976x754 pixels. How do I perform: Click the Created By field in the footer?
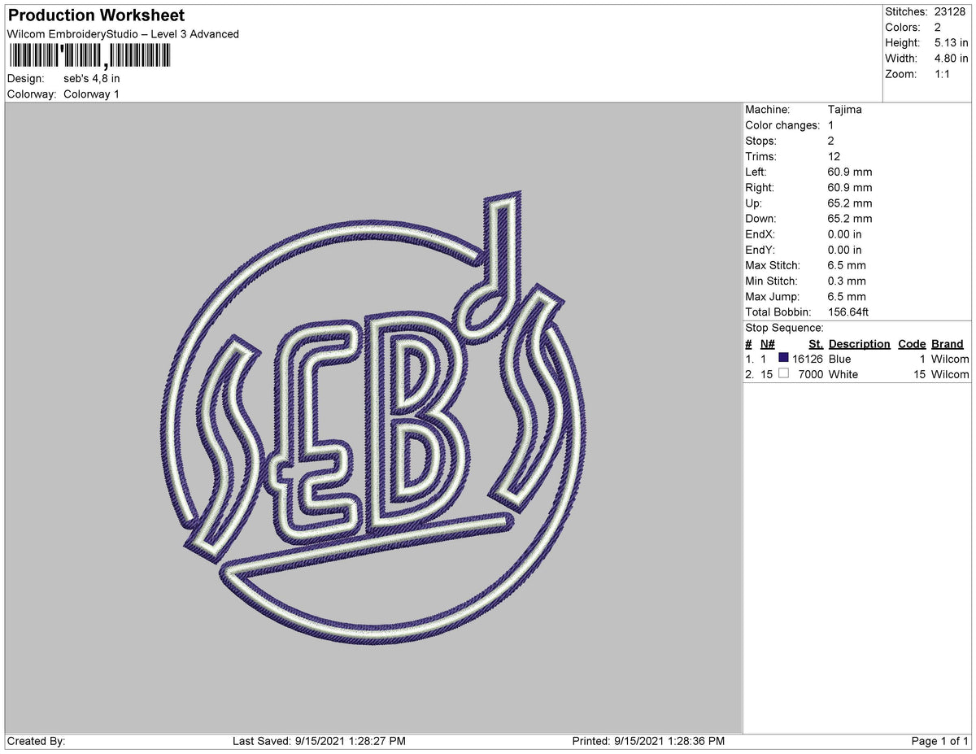tap(33, 740)
